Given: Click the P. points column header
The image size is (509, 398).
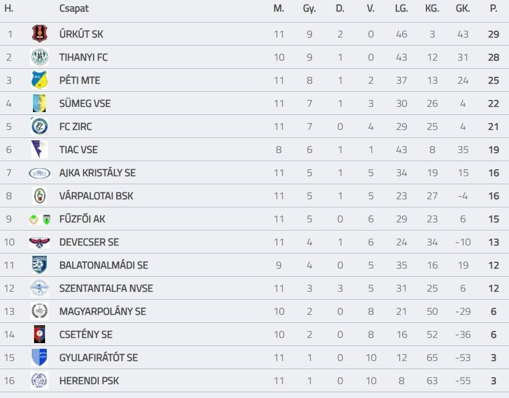Looking at the screenshot, I should click(x=493, y=9).
